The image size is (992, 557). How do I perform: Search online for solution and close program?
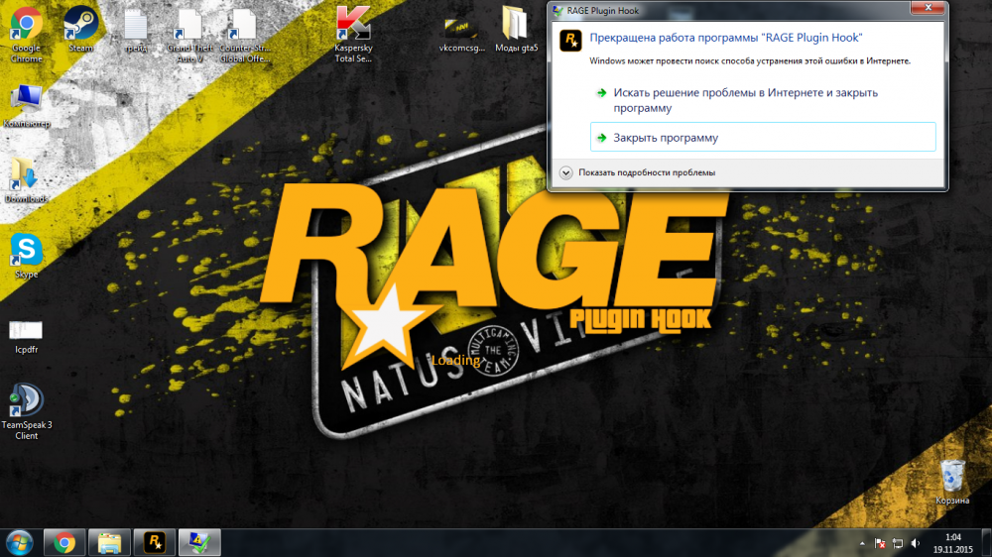(763, 100)
